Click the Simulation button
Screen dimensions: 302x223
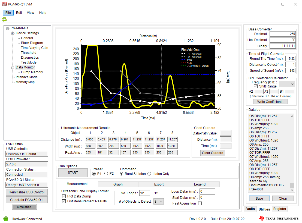24,207
